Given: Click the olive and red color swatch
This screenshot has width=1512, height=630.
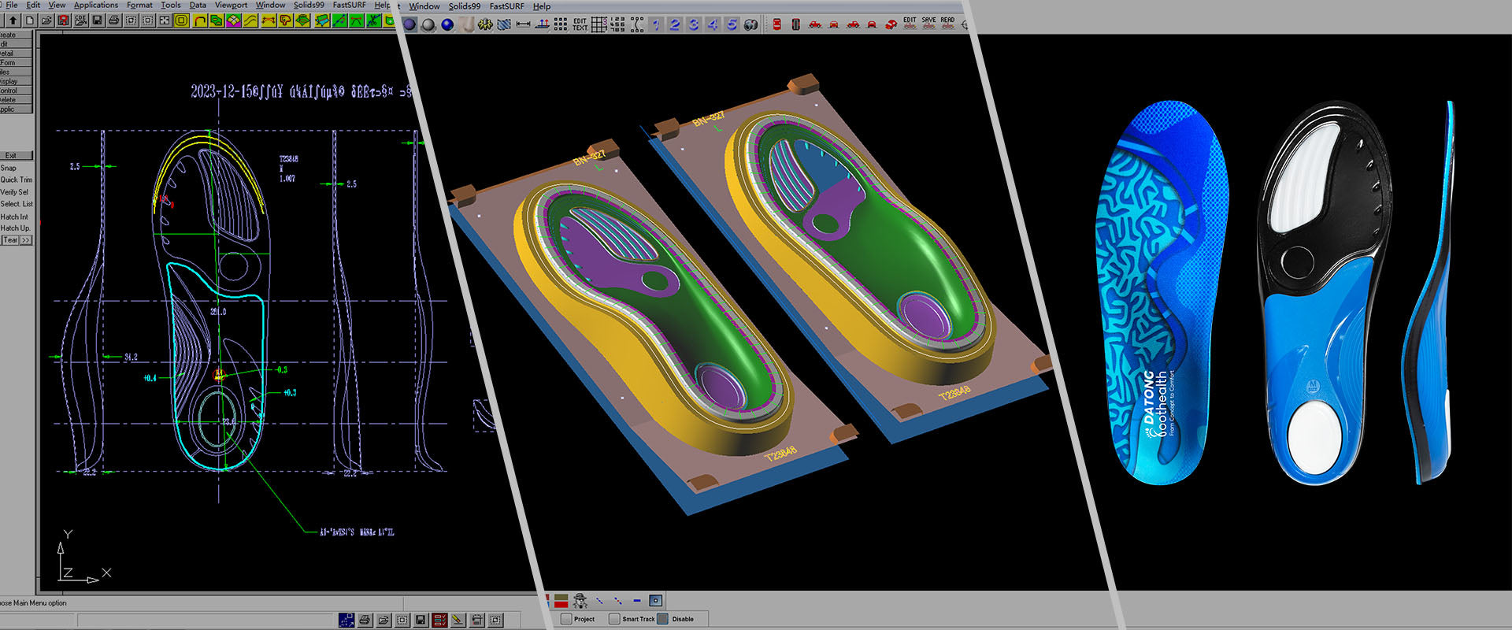Looking at the screenshot, I should pyautogui.click(x=561, y=601).
